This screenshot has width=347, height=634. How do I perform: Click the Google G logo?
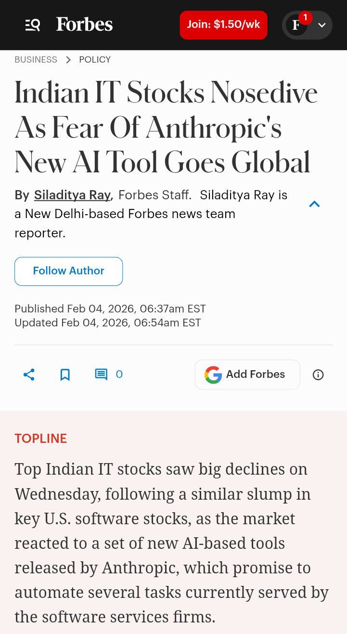213,375
